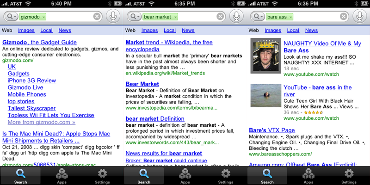Clear the bare ass search field with X
This screenshot has width=370, height=185.
point(344,17)
